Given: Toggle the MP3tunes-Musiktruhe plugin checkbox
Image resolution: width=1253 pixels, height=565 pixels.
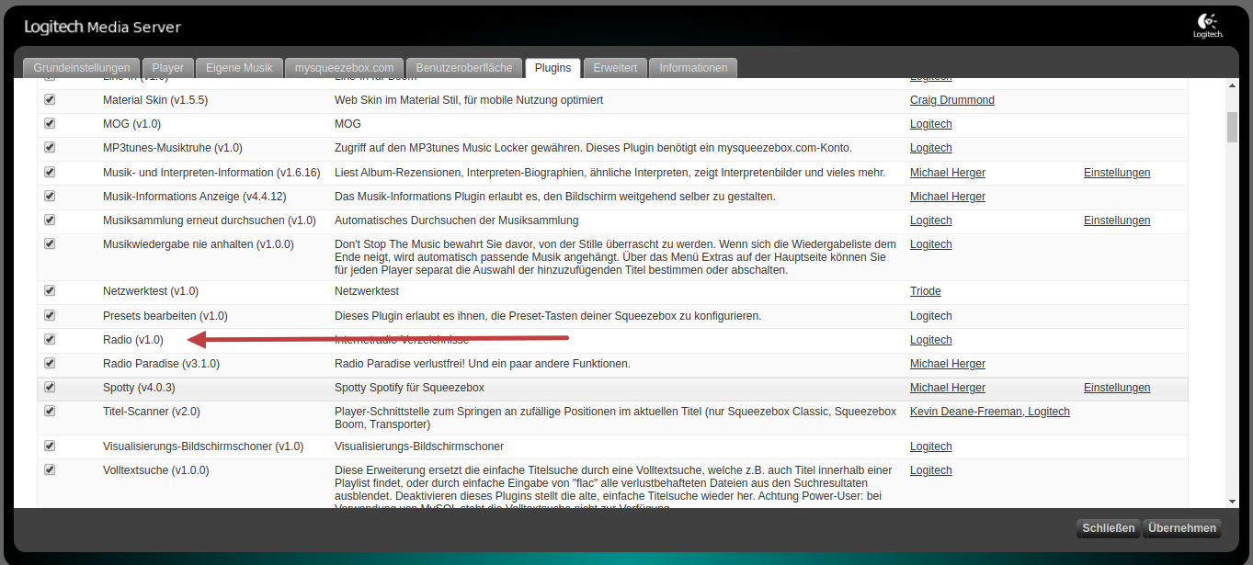Looking at the screenshot, I should 50,147.
